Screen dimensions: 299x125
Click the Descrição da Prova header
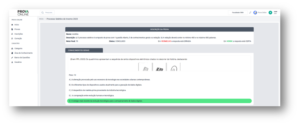(x=159, y=29)
